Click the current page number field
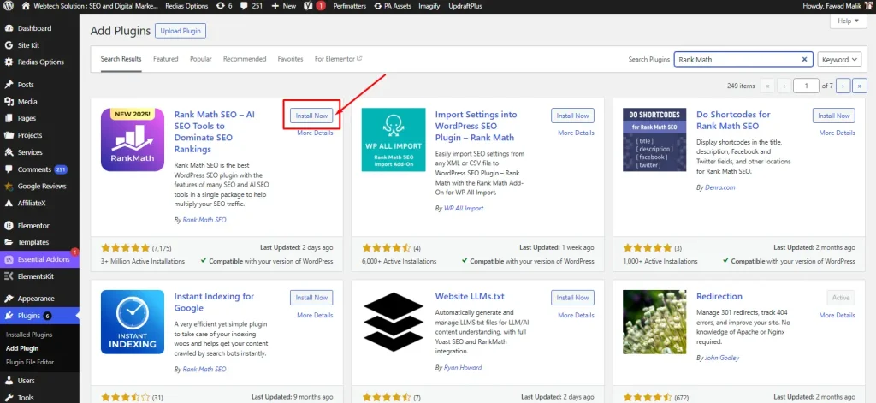Image resolution: width=876 pixels, height=403 pixels. (x=805, y=86)
